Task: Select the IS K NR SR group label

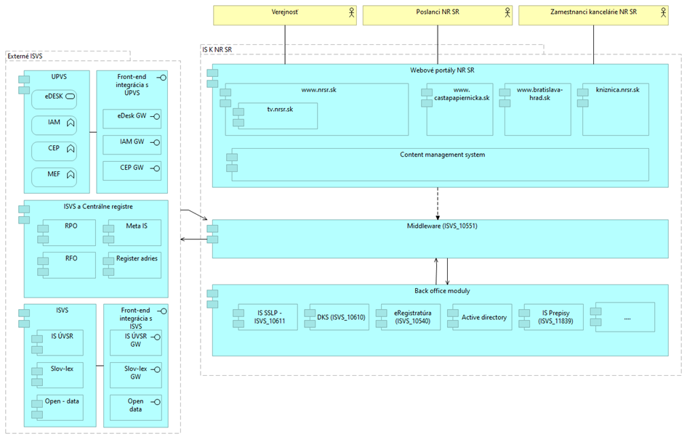Action: pyautogui.click(x=217, y=50)
